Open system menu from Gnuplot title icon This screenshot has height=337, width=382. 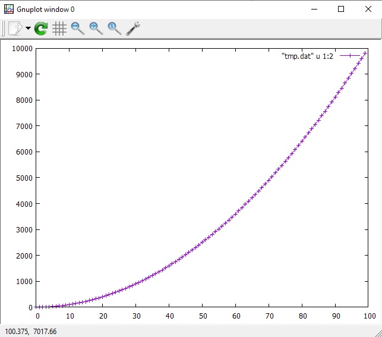pos(9,9)
